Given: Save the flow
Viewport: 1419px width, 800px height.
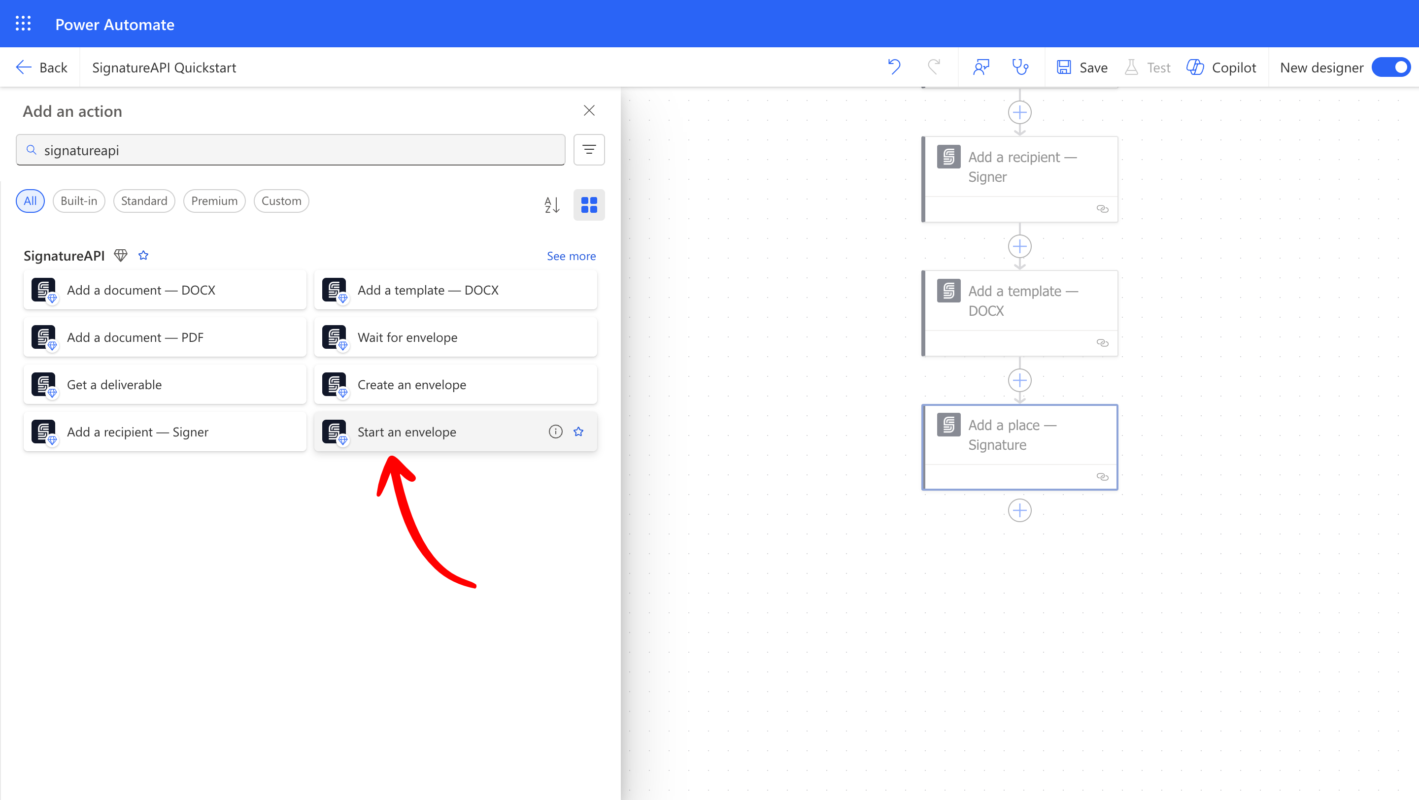Looking at the screenshot, I should (x=1082, y=67).
